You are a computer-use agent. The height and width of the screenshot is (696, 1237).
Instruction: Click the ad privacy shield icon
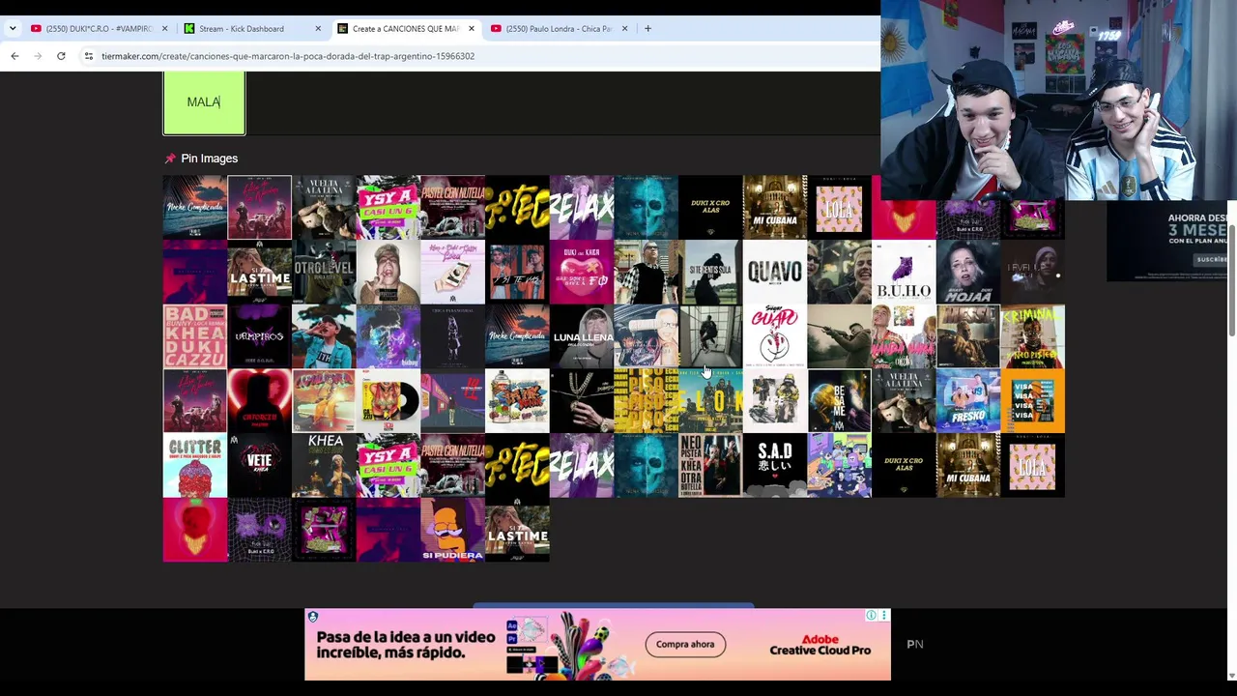(x=312, y=616)
